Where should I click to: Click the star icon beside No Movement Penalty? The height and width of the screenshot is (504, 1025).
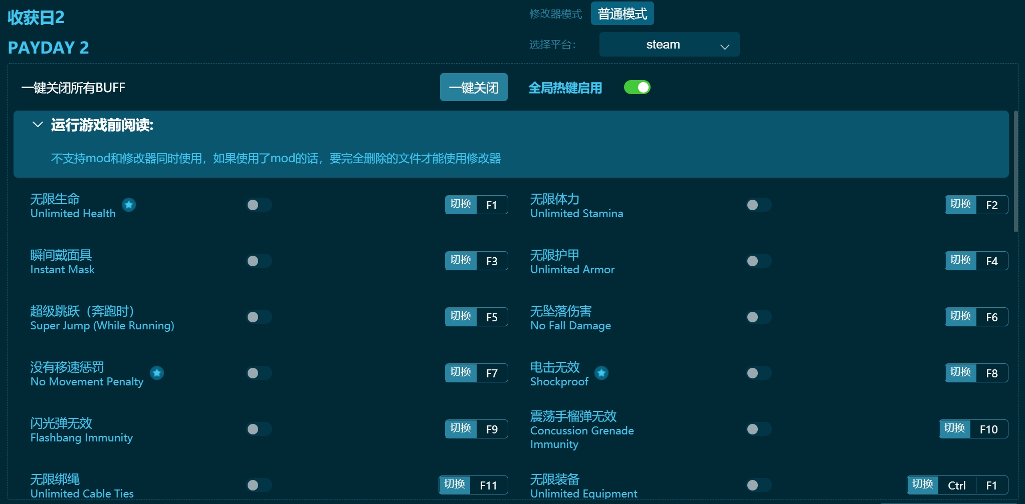coord(157,373)
